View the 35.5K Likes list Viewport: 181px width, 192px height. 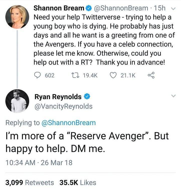coord(78,182)
